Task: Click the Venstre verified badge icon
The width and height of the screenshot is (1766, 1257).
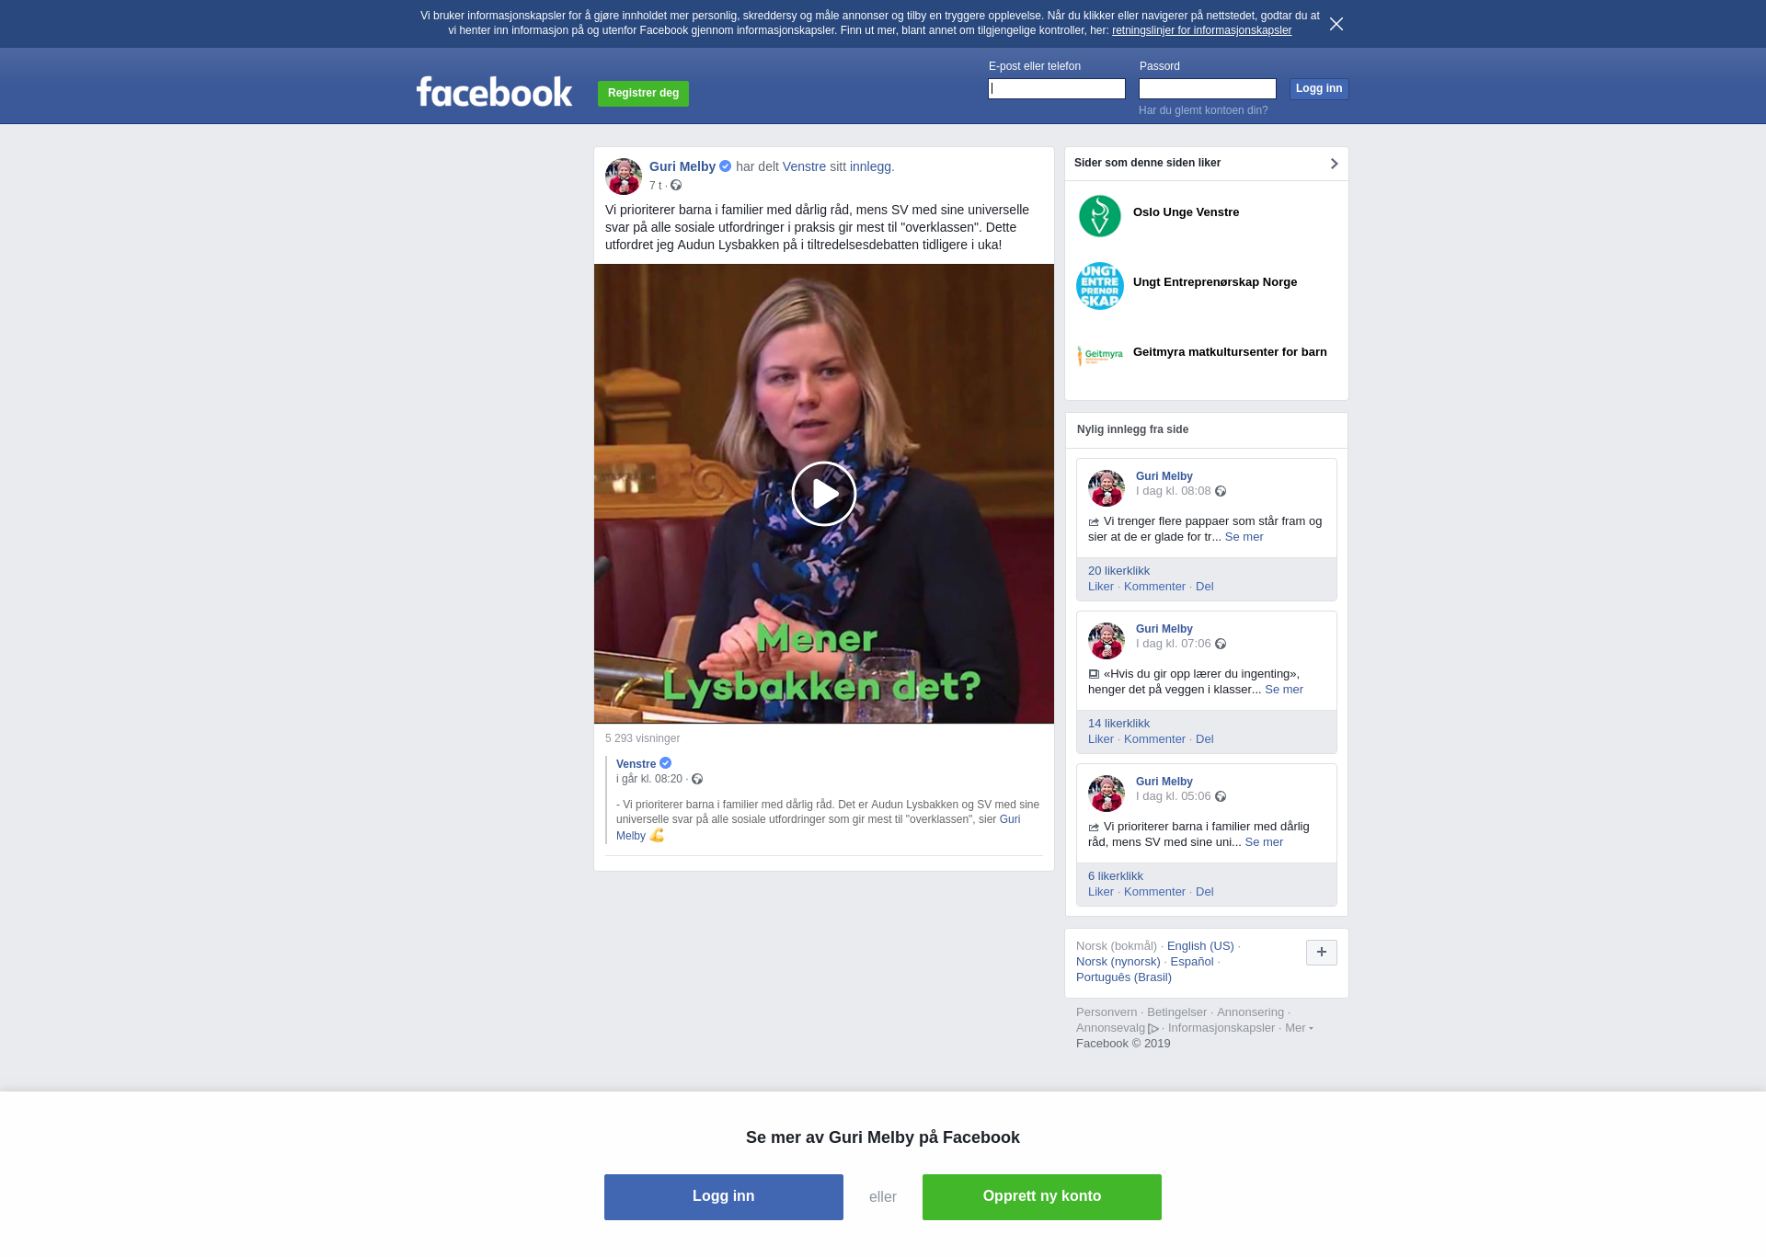Action: click(666, 763)
